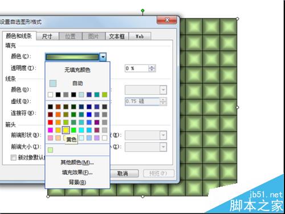Click the 0.75 磅 line weight field
Viewport: 285px width, 214px height.
(142, 102)
